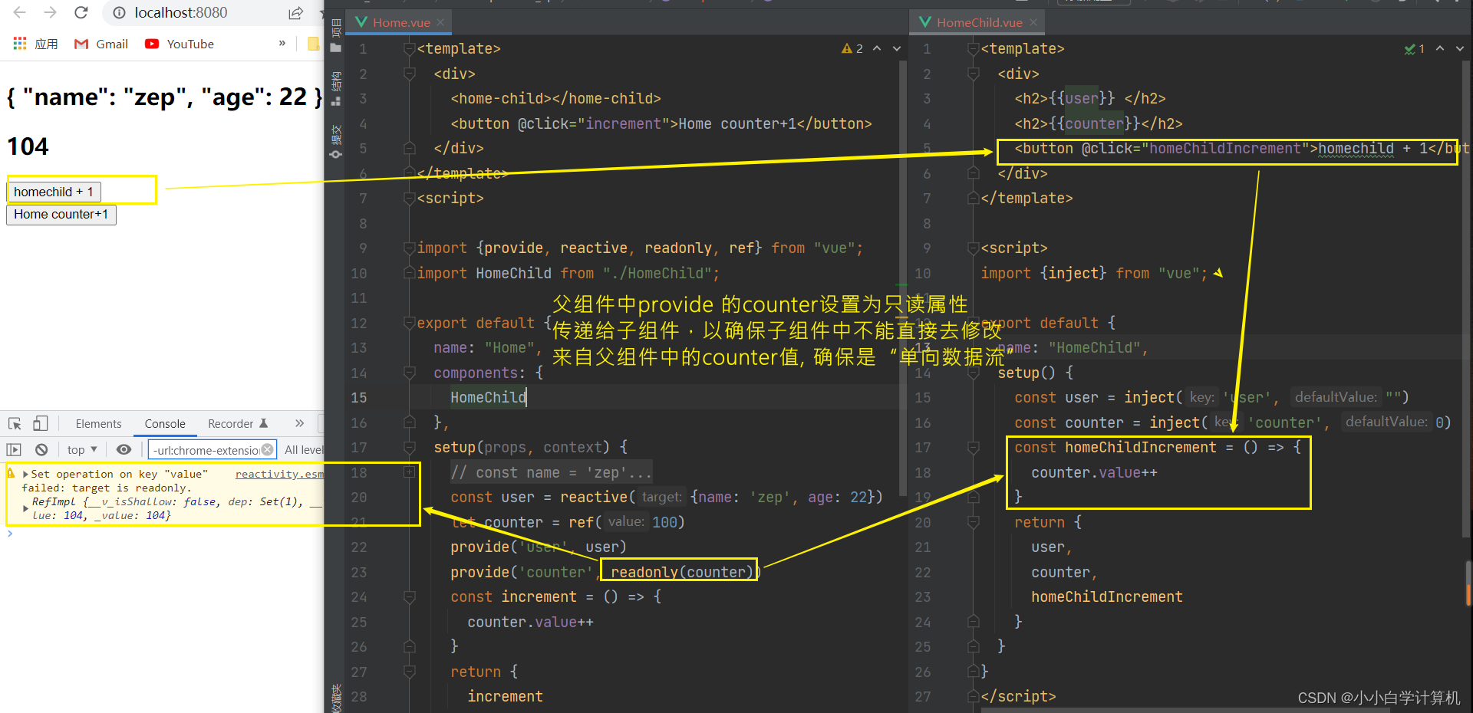
Task: Go to previous problem in HomeChild.vue
Action: tap(1440, 48)
